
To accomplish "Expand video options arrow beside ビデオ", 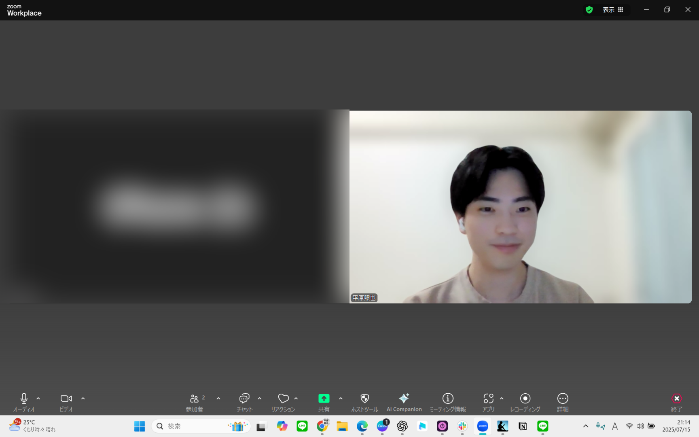I will coord(83,399).
